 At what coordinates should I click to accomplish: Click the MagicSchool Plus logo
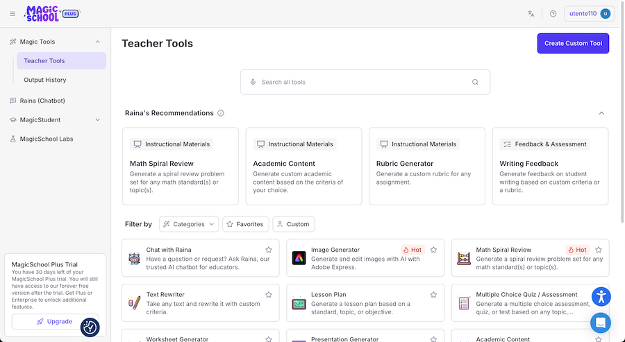tap(52, 14)
